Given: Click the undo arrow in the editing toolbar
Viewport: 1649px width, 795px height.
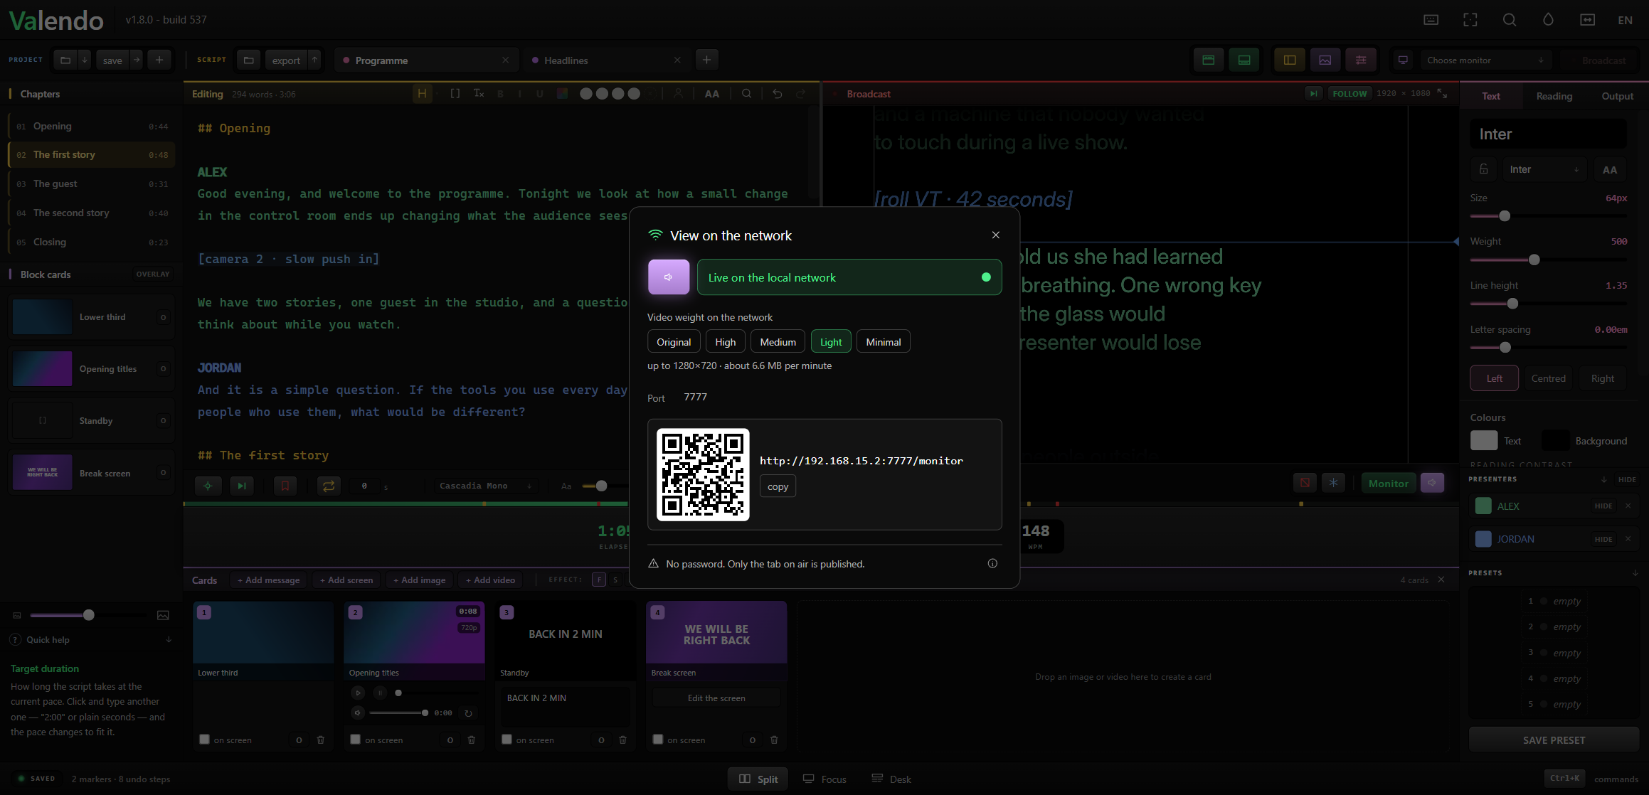Looking at the screenshot, I should pyautogui.click(x=777, y=94).
